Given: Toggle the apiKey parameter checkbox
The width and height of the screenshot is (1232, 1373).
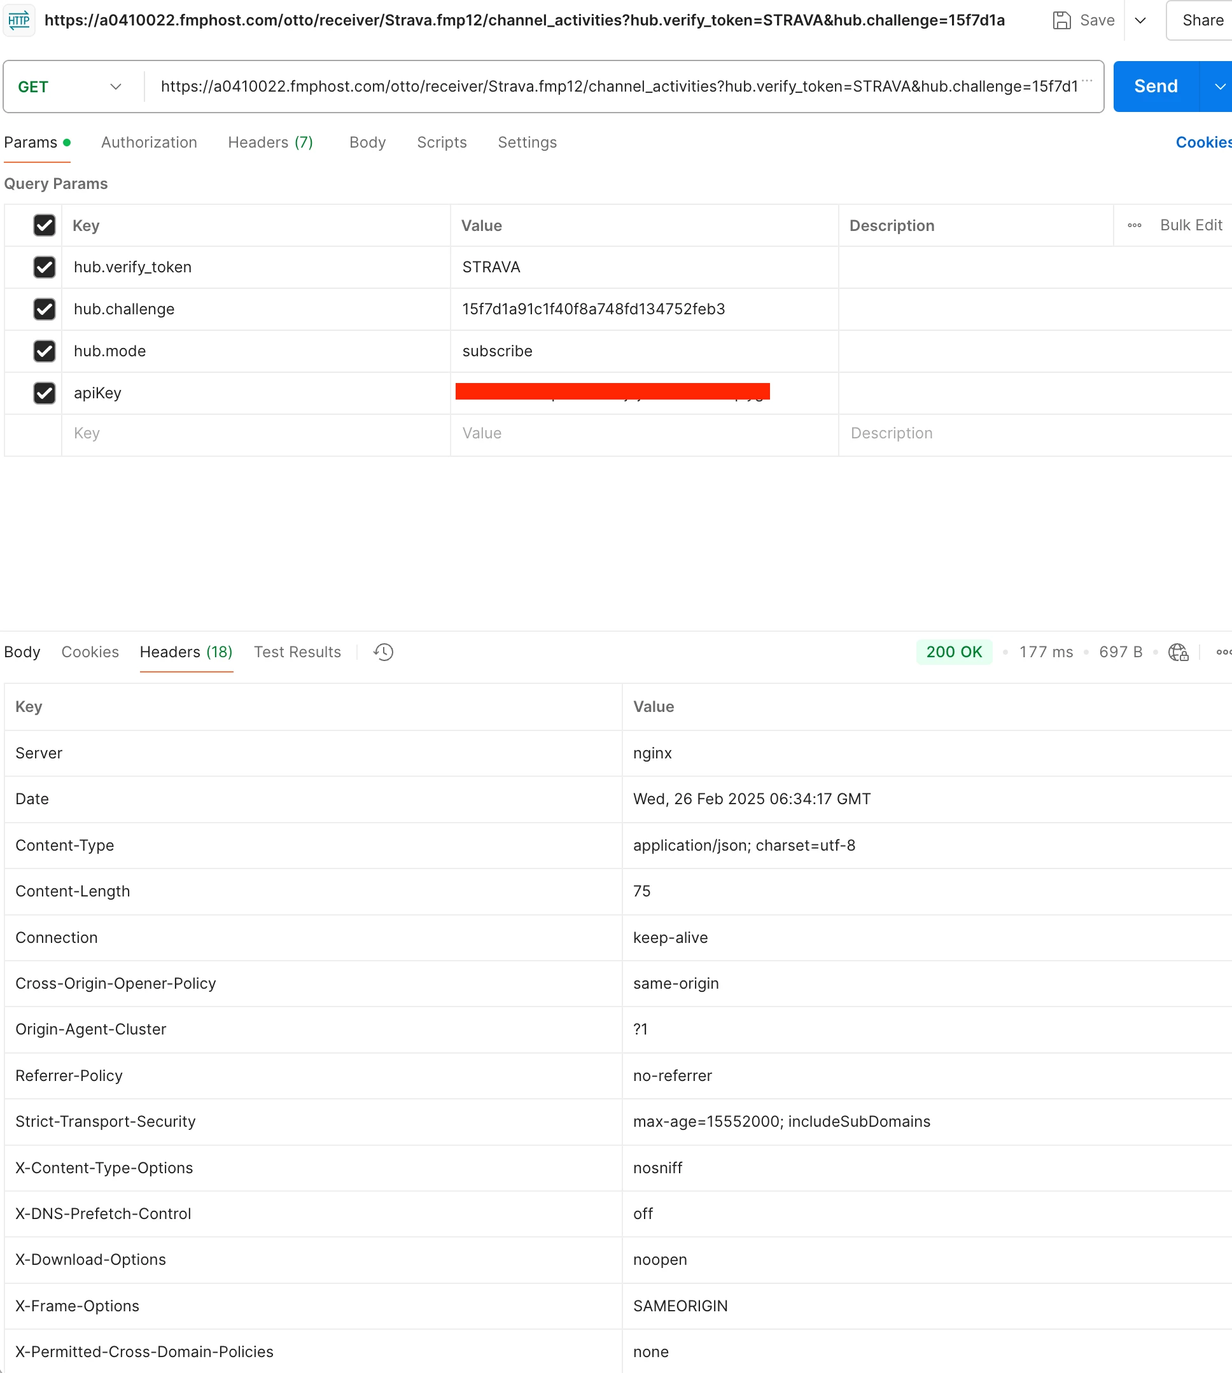Looking at the screenshot, I should pos(45,393).
